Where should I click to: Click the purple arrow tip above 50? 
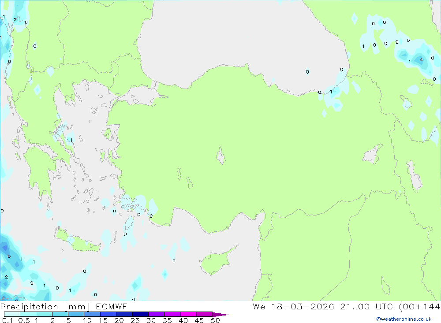tap(220, 314)
